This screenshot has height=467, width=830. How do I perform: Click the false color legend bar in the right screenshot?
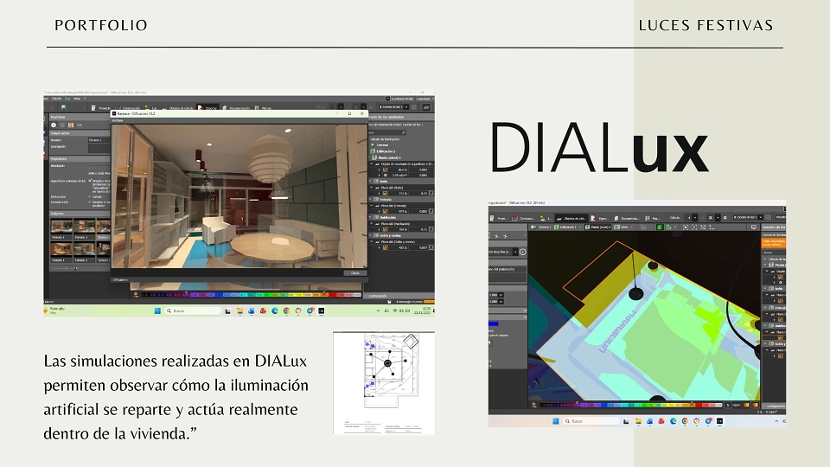(x=630, y=405)
